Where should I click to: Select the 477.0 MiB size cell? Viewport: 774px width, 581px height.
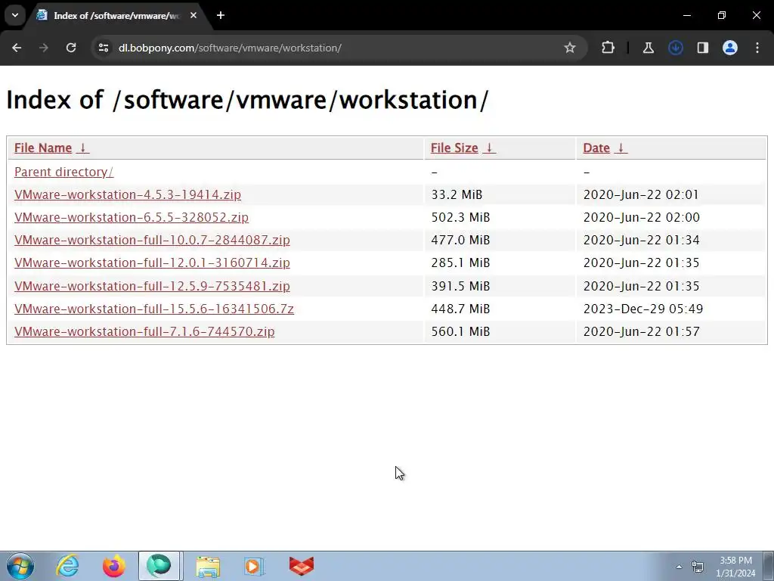[x=500, y=240]
